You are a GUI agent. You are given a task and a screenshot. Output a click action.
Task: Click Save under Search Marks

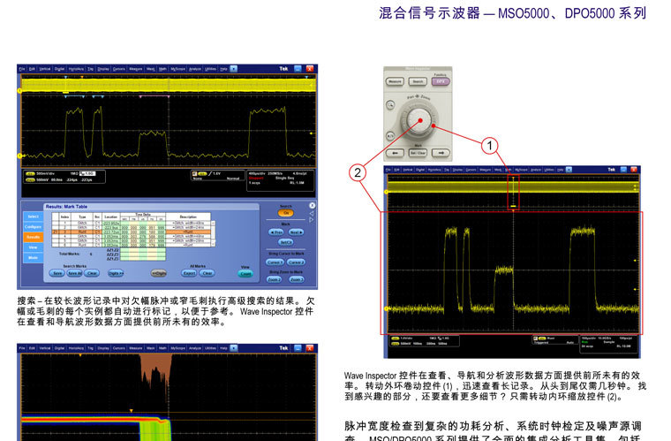pyautogui.click(x=57, y=273)
